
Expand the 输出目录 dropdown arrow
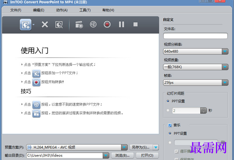pos(106,155)
